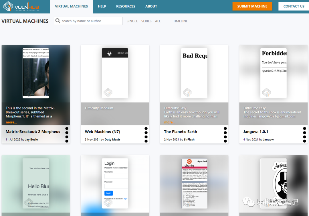309x216 pixels.
Task: Click author SirFlash
Action: tap(189, 140)
